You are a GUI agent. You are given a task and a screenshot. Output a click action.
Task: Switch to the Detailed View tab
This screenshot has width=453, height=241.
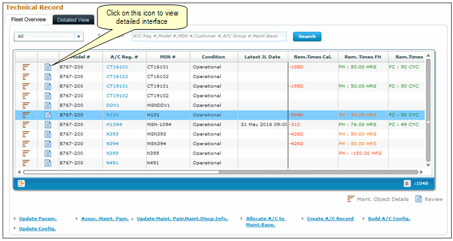point(74,19)
